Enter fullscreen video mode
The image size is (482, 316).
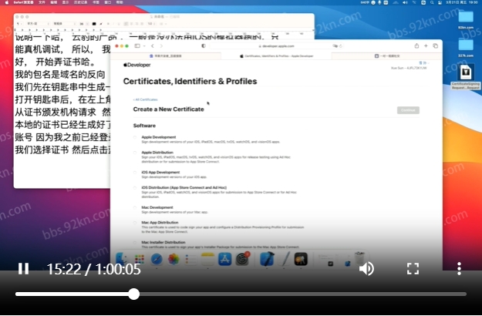[x=413, y=269]
